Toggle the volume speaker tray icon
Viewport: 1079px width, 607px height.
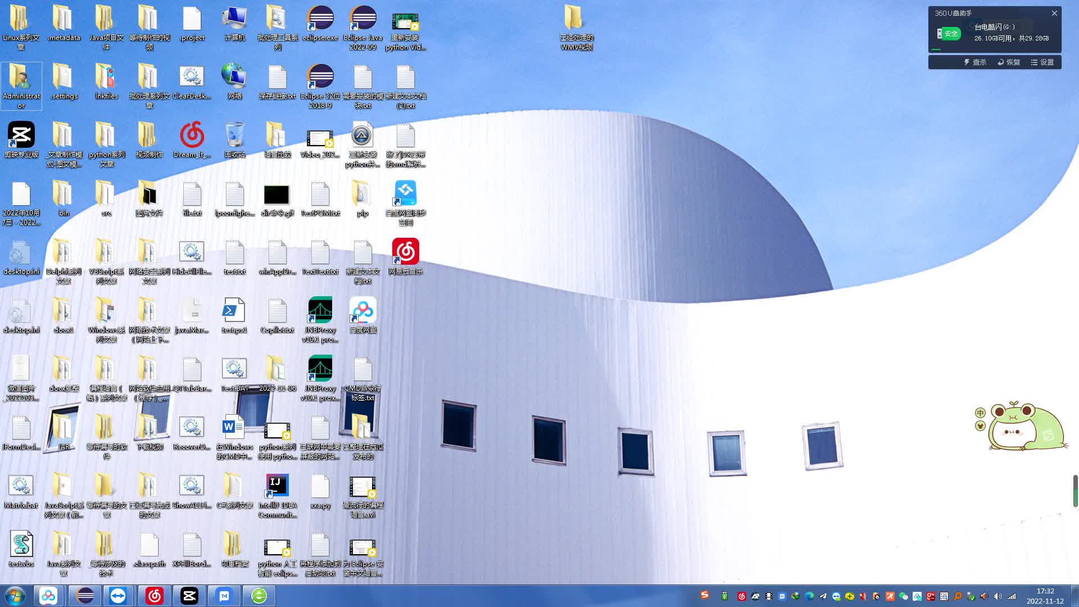(x=998, y=596)
